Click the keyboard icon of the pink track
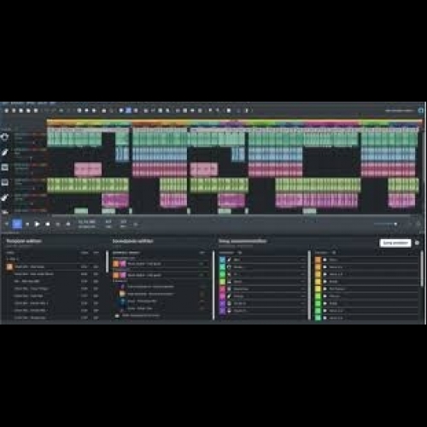This screenshot has width=427, height=427. (x=4, y=167)
